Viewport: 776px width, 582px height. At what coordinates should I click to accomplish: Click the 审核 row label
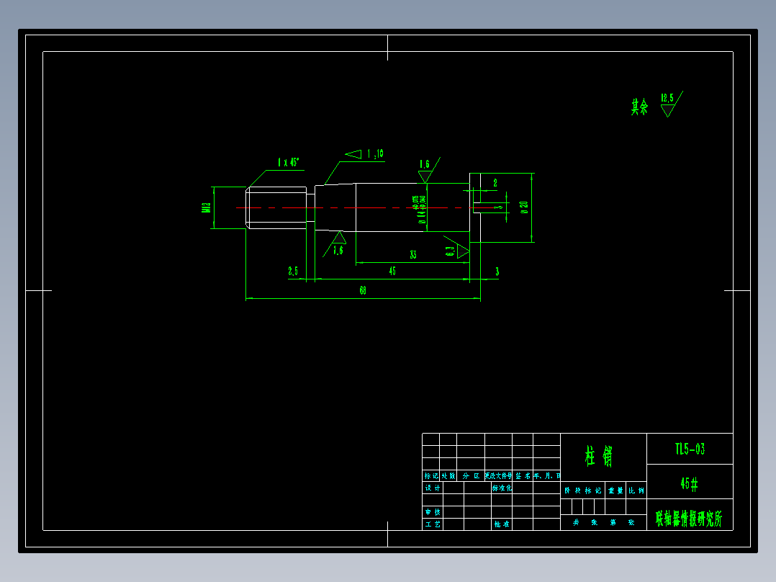[x=433, y=511]
